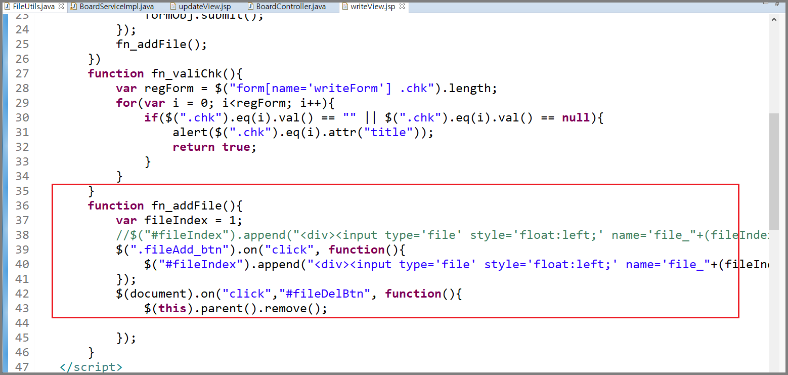Image resolution: width=788 pixels, height=375 pixels.
Task: Close the FileUtils.java tab
Action: pos(61,6)
